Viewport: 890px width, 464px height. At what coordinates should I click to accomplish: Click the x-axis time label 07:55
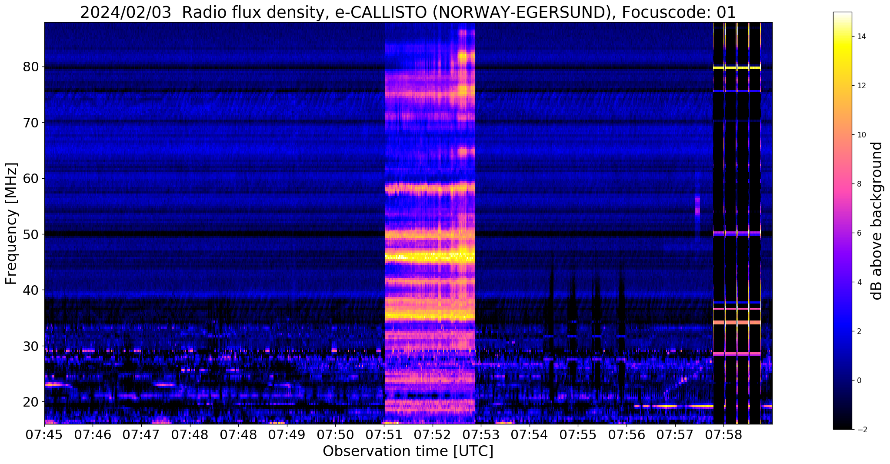coord(578,434)
